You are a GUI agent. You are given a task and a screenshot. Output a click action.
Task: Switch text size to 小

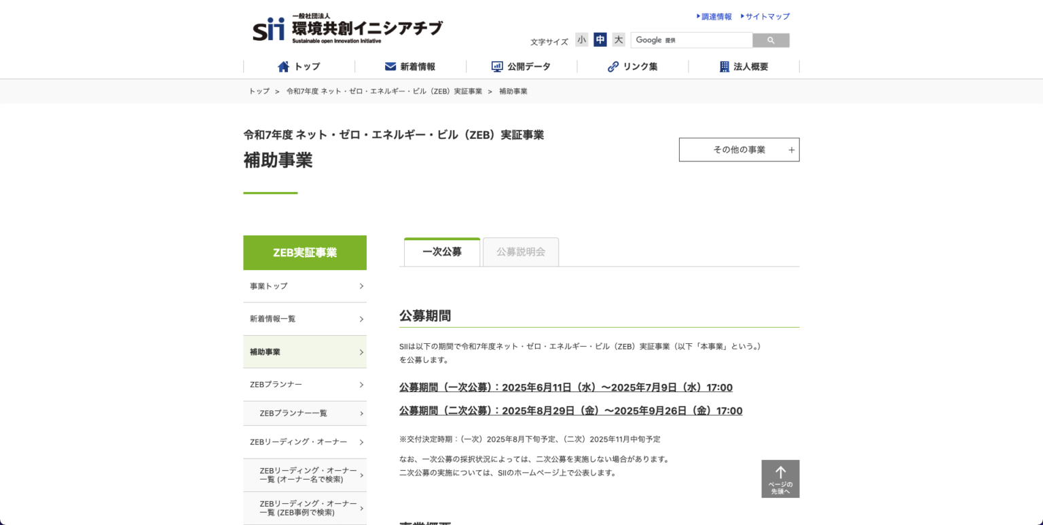pyautogui.click(x=582, y=40)
